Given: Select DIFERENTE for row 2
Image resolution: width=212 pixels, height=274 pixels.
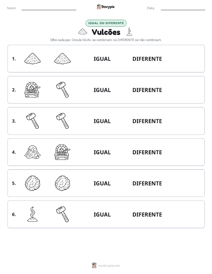Looking at the screenshot, I should 147,90.
